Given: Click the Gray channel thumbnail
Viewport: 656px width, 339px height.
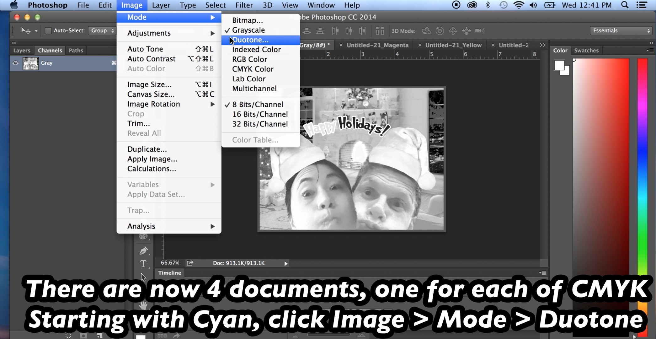Looking at the screenshot, I should point(31,63).
